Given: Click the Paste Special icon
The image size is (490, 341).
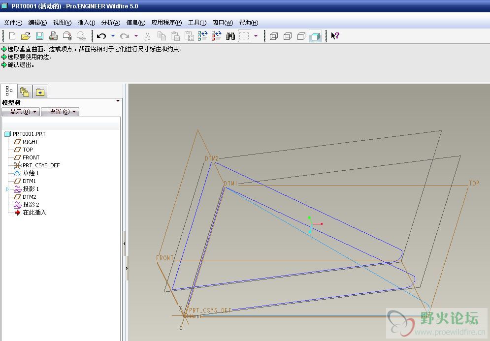Looking at the screenshot, I should [189, 36].
